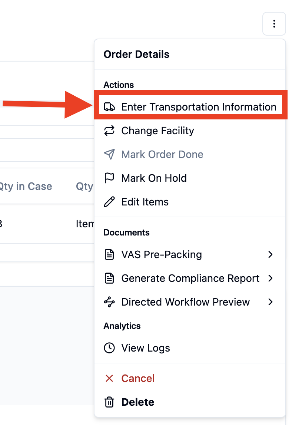Click the clock icon for View Logs

pyautogui.click(x=109, y=348)
